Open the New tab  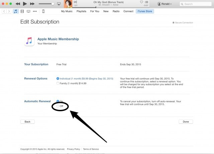(106, 11)
